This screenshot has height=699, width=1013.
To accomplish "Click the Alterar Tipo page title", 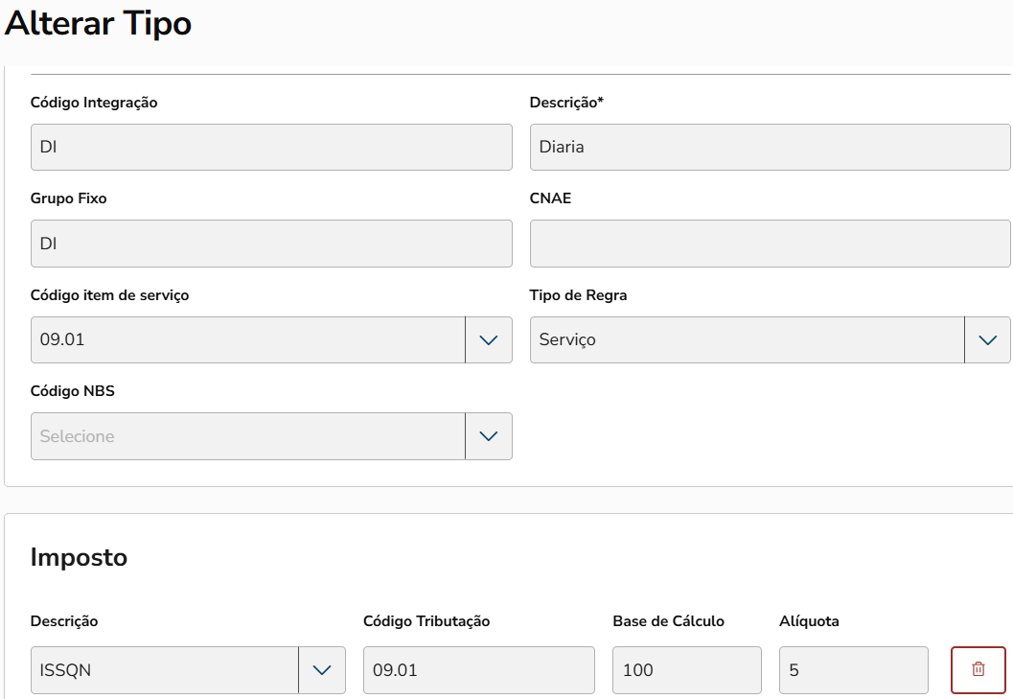I will pyautogui.click(x=98, y=23).
